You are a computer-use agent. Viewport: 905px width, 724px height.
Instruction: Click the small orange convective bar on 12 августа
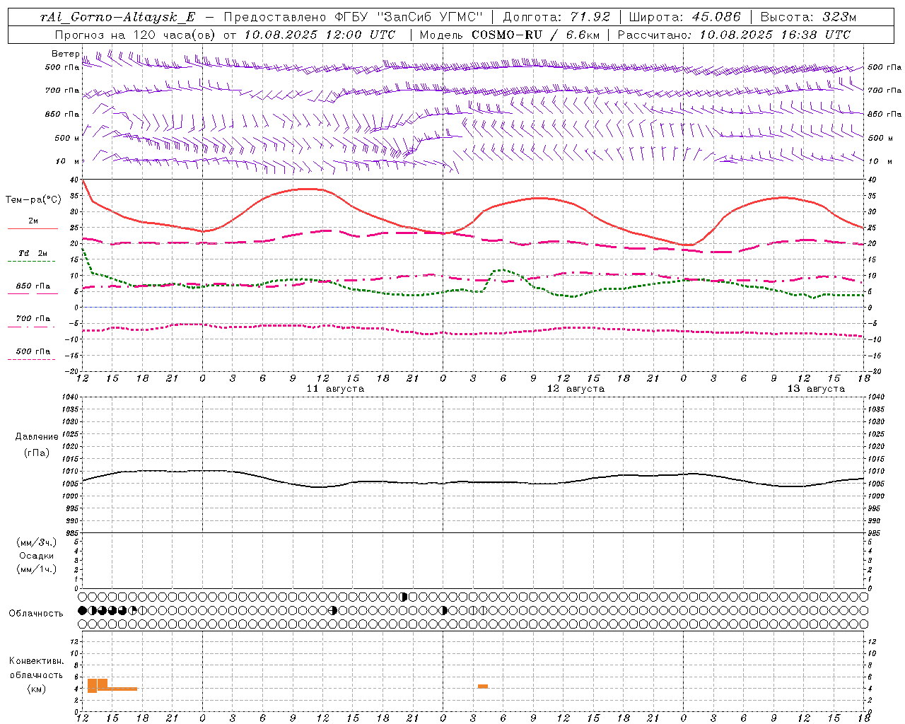click(x=483, y=687)
